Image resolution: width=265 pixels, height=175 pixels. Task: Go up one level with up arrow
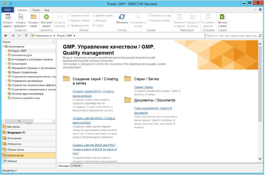click(x=26, y=36)
